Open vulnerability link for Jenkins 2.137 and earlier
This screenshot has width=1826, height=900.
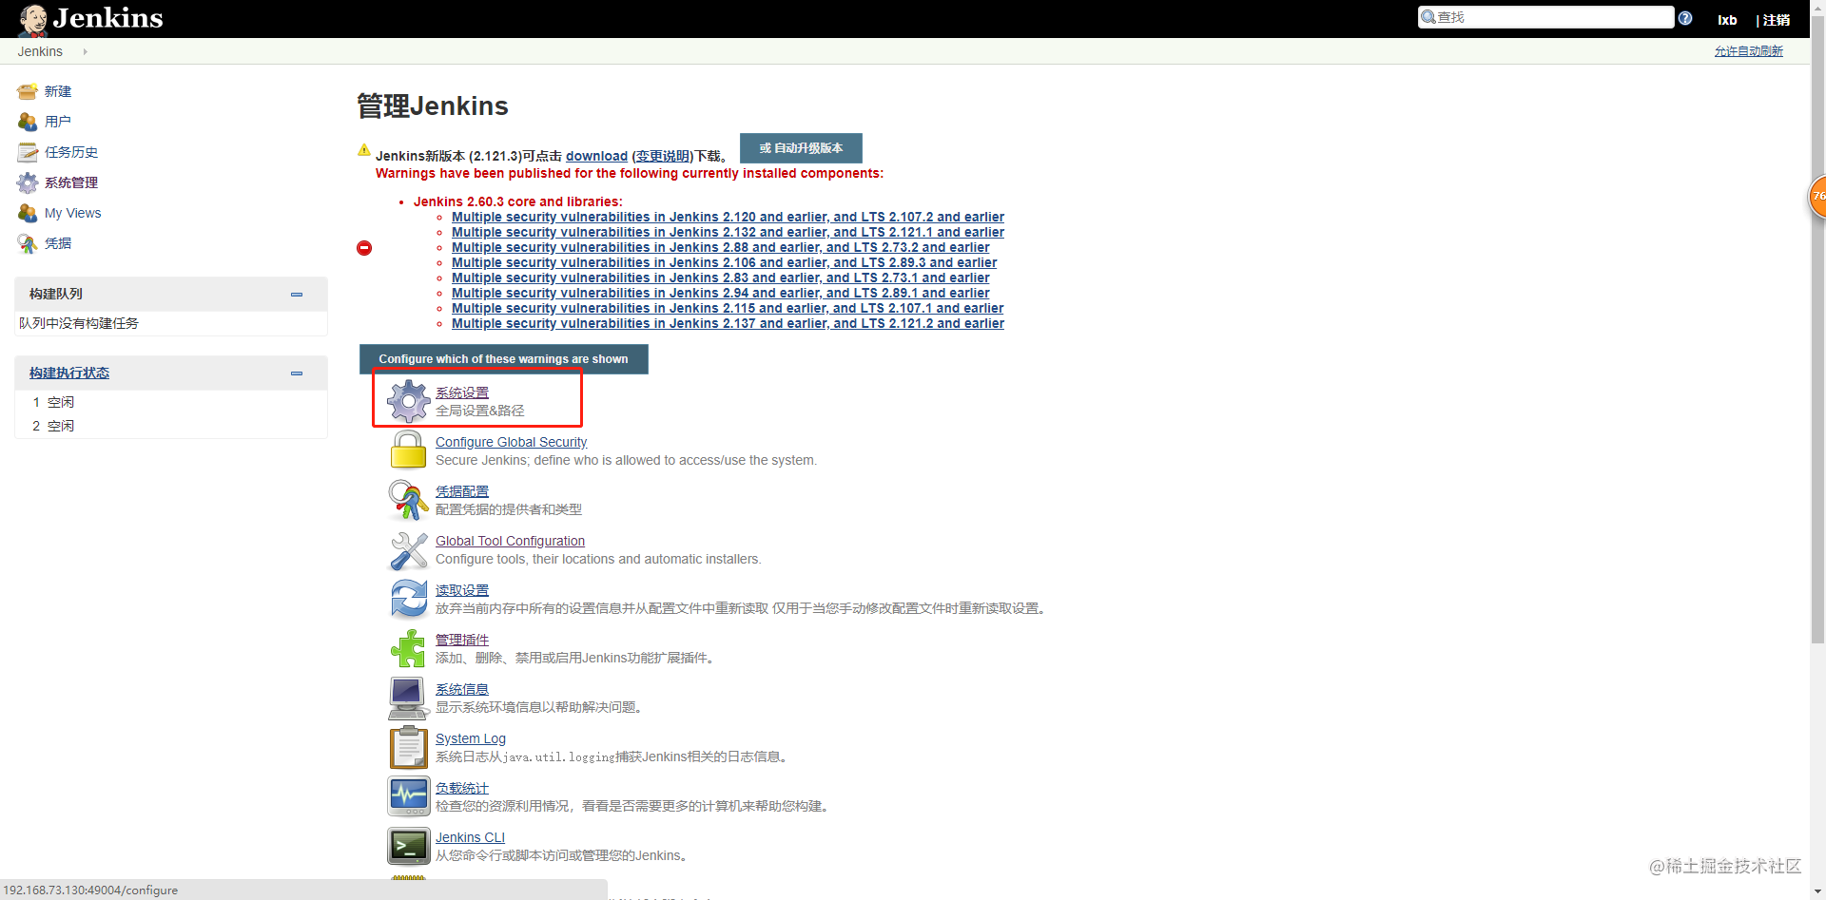(x=728, y=323)
